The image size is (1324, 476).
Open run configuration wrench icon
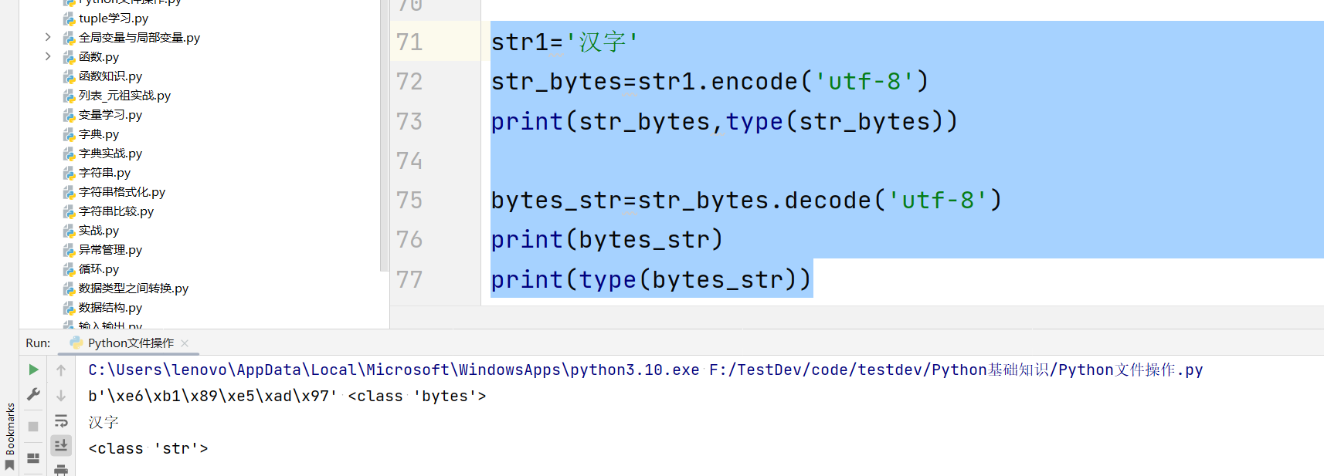click(x=33, y=395)
